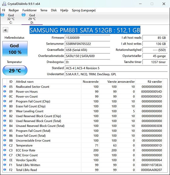Click the Rå værdier column header
This screenshot has width=170, height=175.
pos(155,82)
